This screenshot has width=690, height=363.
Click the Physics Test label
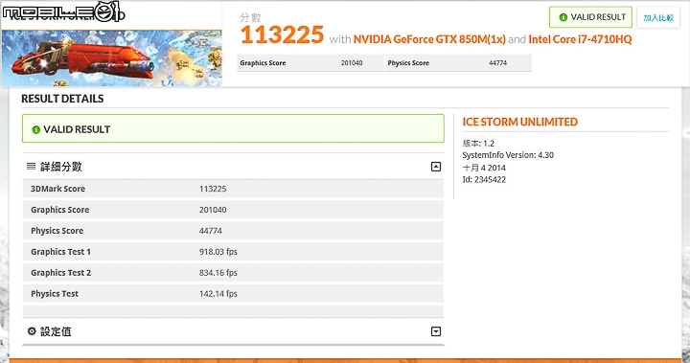tap(55, 293)
